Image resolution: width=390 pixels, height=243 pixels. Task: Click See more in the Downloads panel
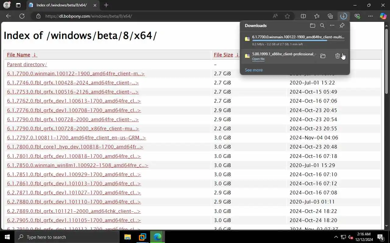coord(253,70)
